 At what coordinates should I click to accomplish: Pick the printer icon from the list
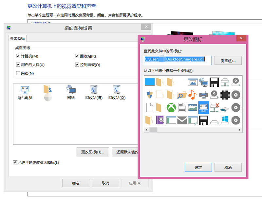(203, 95)
